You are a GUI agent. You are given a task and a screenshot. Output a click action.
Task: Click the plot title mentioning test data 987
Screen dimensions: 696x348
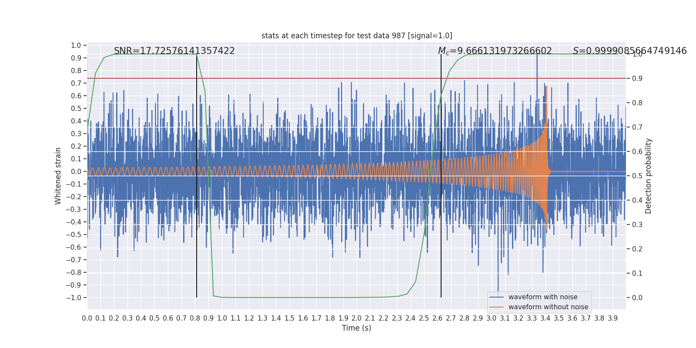pyautogui.click(x=357, y=36)
